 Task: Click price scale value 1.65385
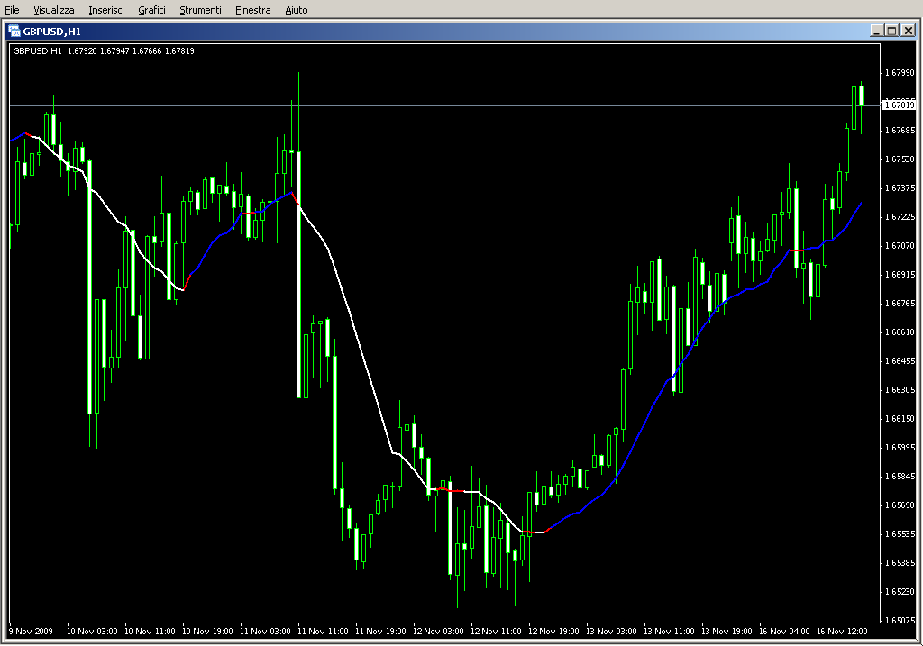click(x=900, y=563)
